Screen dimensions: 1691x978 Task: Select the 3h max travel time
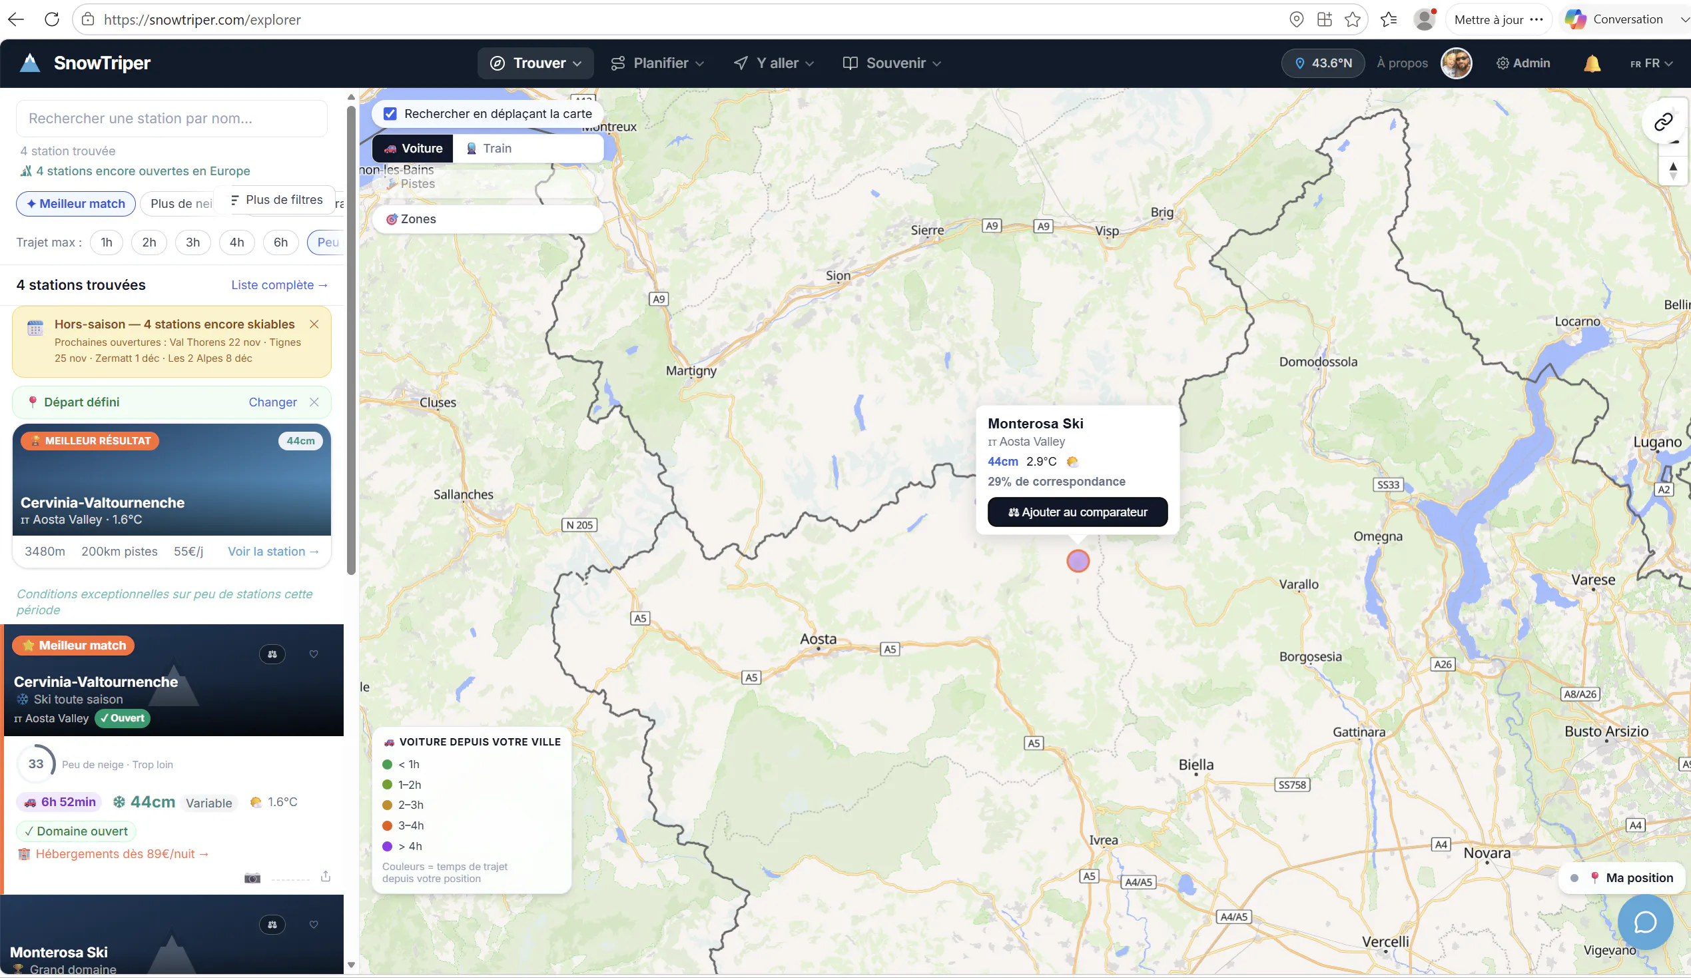click(x=192, y=243)
